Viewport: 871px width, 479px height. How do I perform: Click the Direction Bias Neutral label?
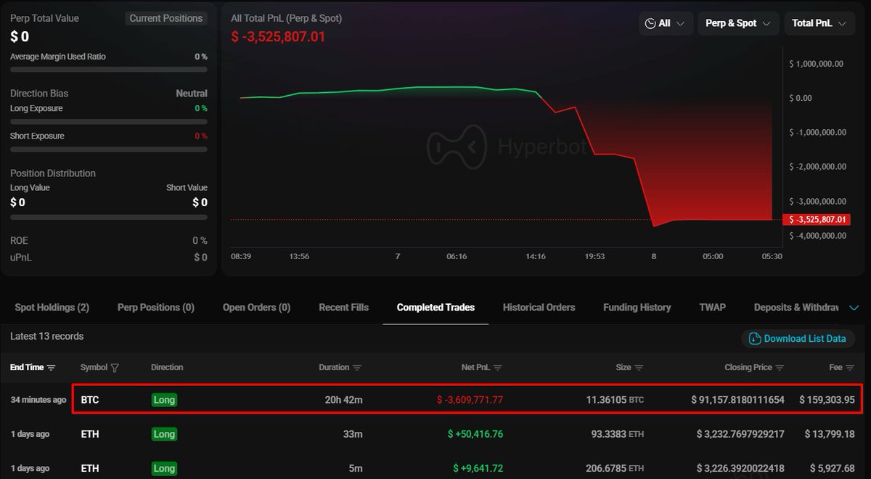(x=192, y=94)
